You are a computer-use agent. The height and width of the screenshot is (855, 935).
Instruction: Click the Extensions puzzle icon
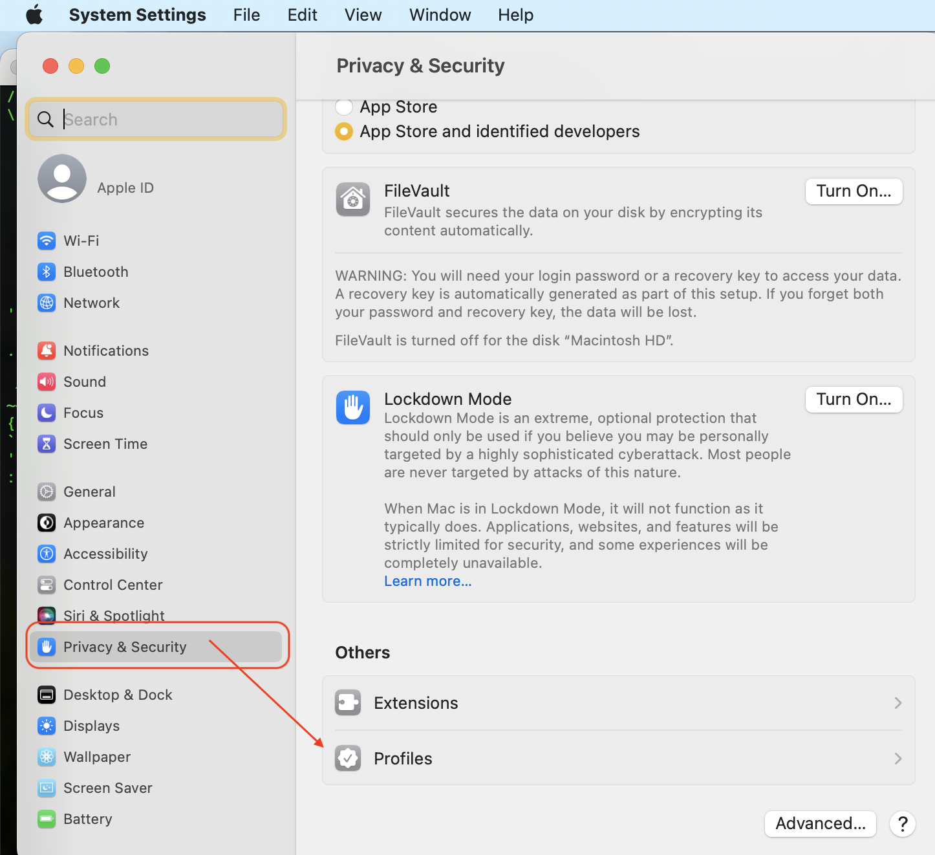tap(348, 703)
